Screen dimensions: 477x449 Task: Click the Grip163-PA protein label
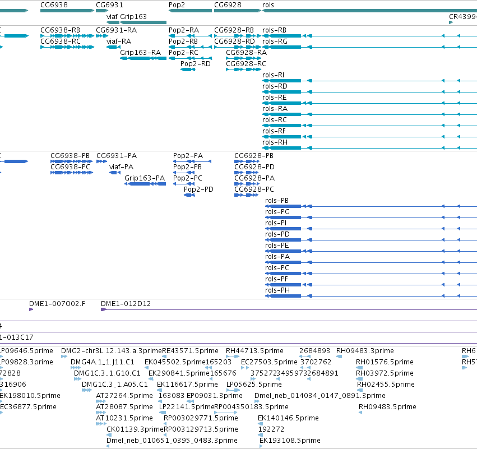(145, 178)
